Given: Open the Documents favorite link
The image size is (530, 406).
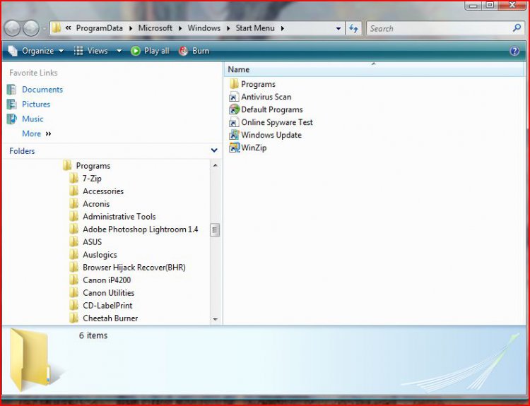Looking at the screenshot, I should pos(42,90).
